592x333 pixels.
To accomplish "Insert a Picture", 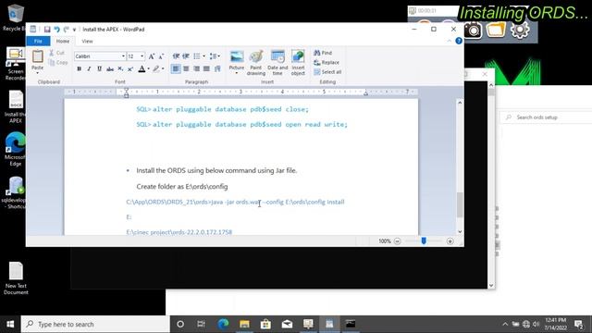I will (237, 59).
